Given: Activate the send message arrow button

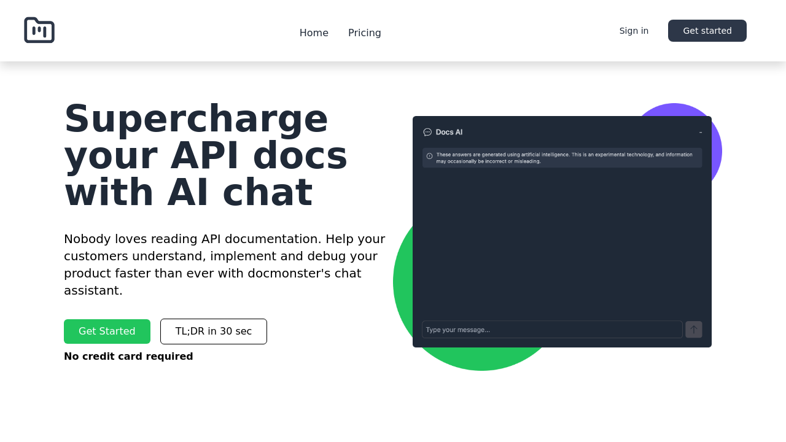Looking at the screenshot, I should tap(693, 329).
